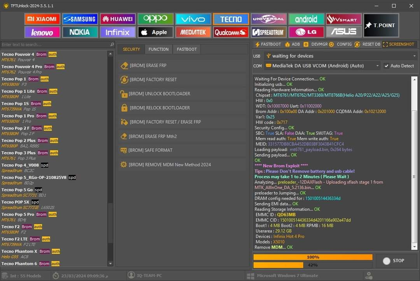Run [BROM] ERASE FRP

tap(183, 66)
